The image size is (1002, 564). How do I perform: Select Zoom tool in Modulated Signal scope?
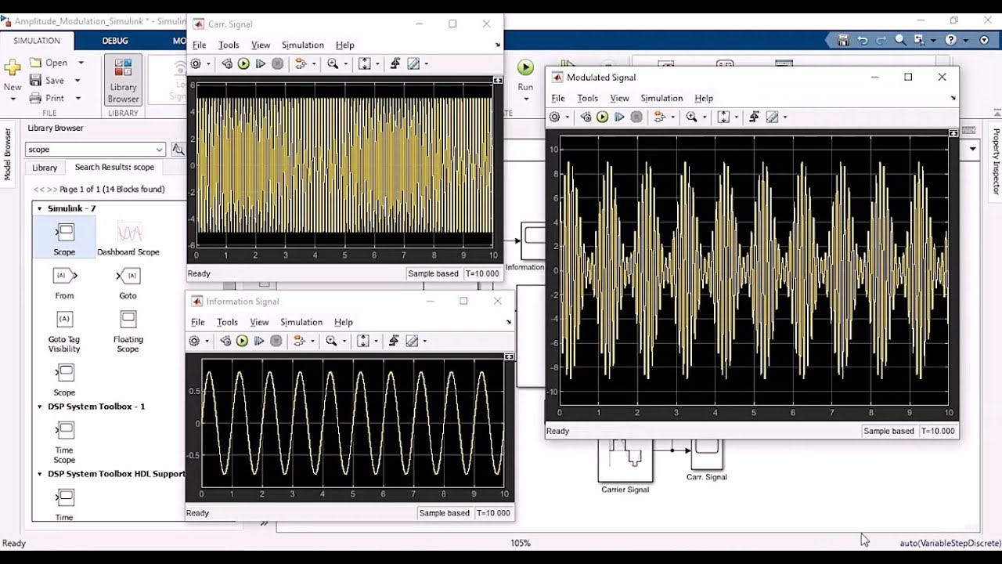(x=691, y=117)
